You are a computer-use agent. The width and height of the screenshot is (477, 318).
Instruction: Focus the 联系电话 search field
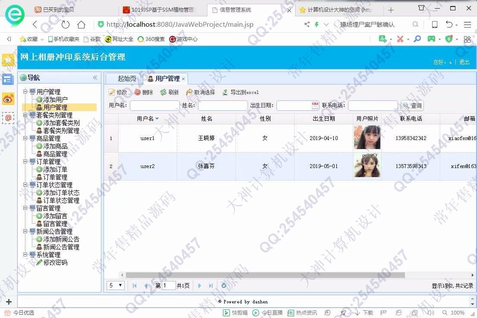point(373,106)
